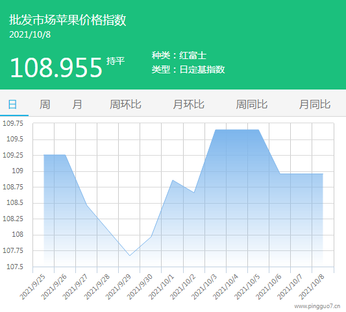This screenshot has height=312, width=346.
Task: Open the 周同比 tab
Action: [252, 104]
